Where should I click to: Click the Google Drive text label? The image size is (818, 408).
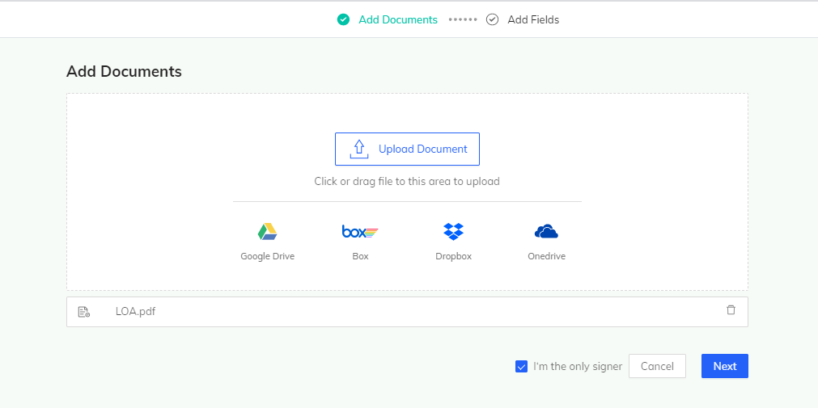tap(267, 256)
